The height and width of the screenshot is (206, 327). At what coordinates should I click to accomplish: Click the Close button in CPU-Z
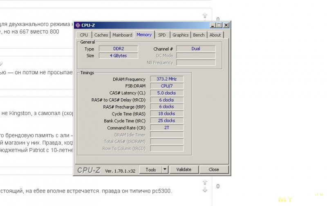214,170
